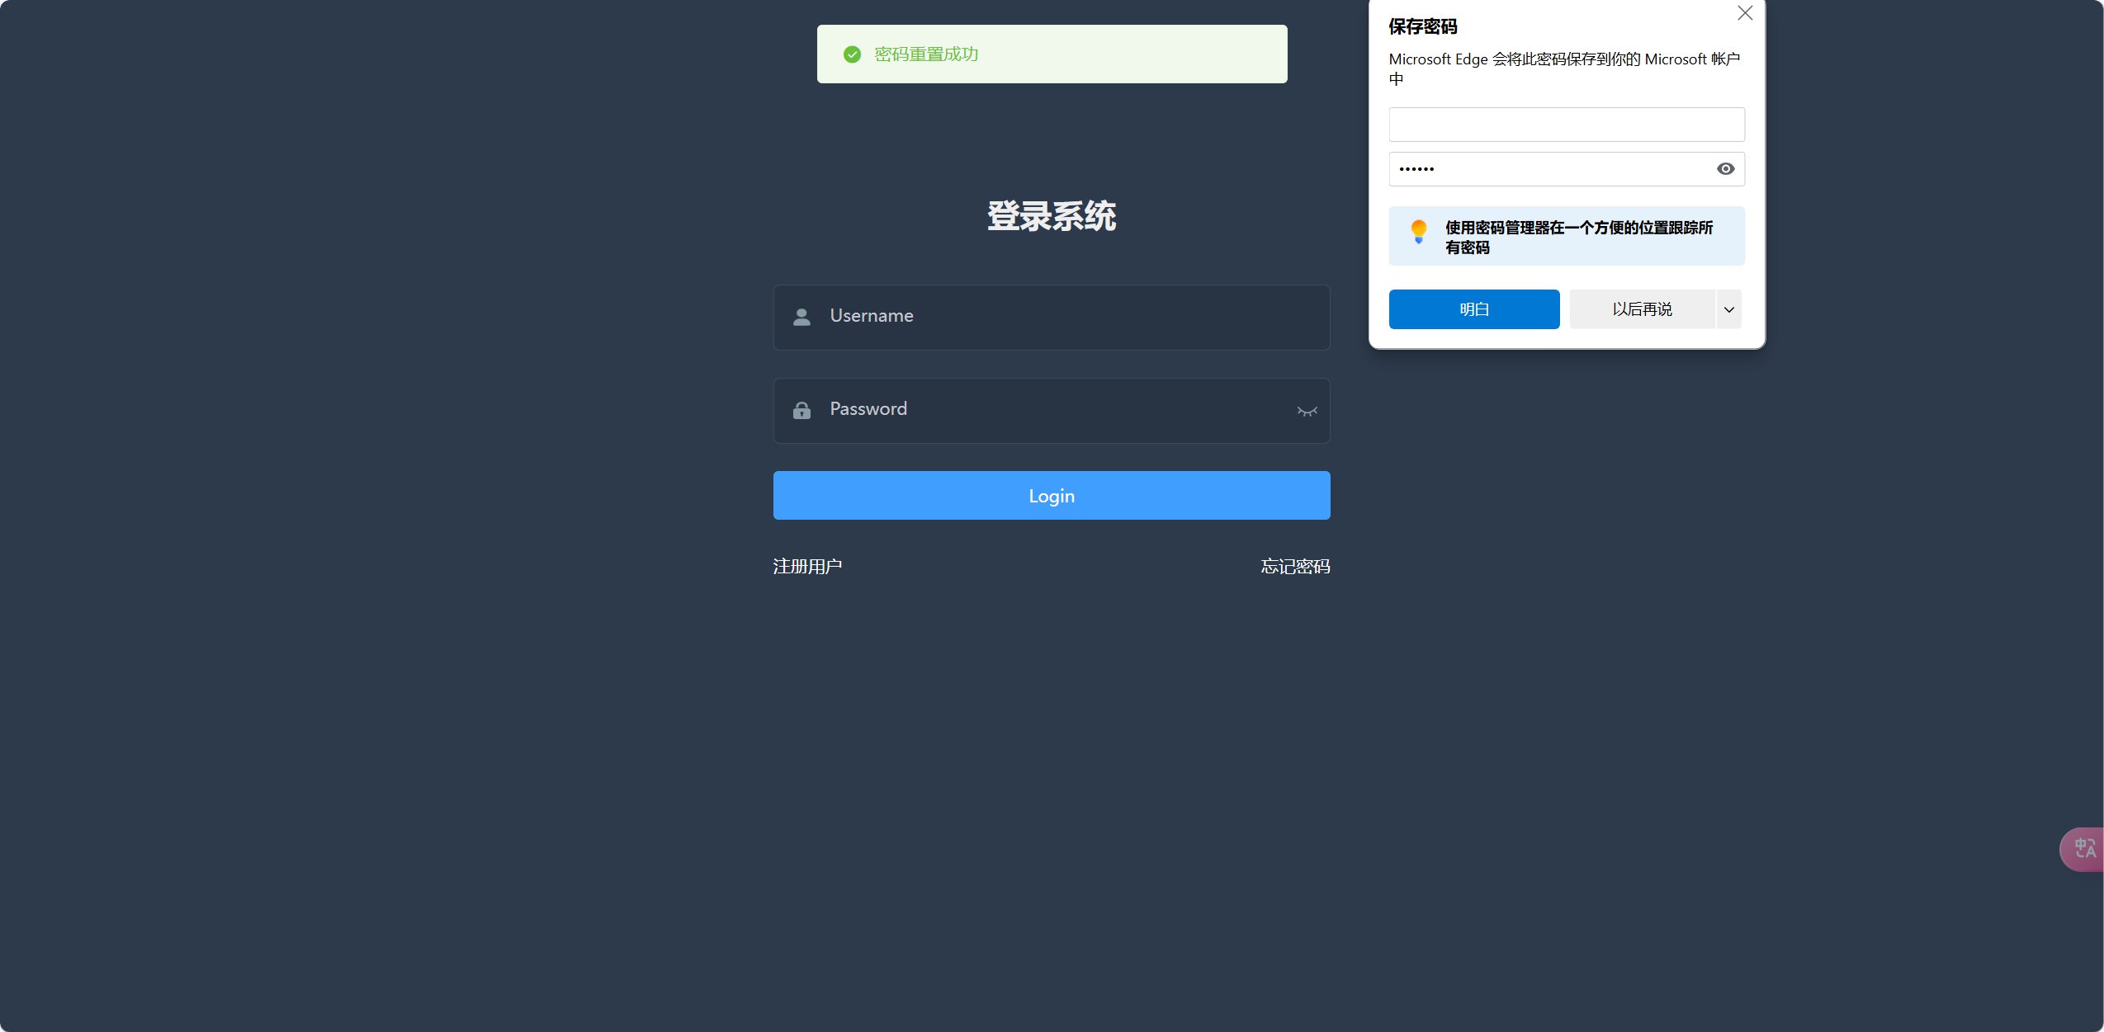This screenshot has width=2104, height=1032.
Task: Toggle login Password field visibility
Action: point(1307,411)
